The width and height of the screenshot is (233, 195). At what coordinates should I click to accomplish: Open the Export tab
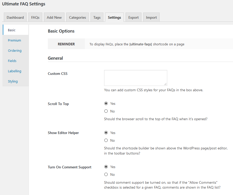[x=134, y=17]
